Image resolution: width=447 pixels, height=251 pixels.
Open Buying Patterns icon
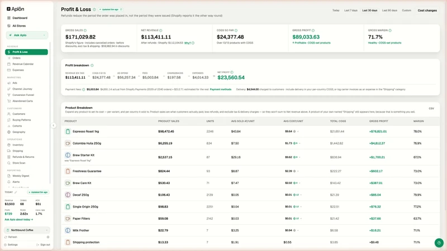point(9,120)
